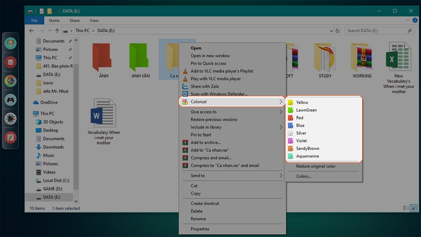Expand the ribbon with the chevron
The image size is (421, 237).
click(407, 21)
